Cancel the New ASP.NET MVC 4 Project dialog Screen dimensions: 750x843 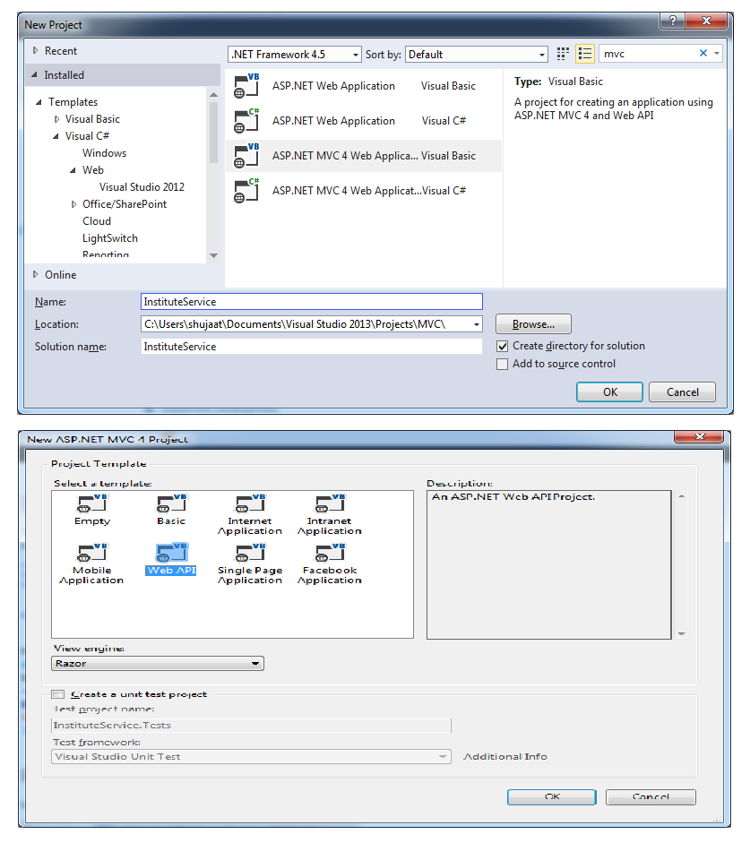pos(651,796)
